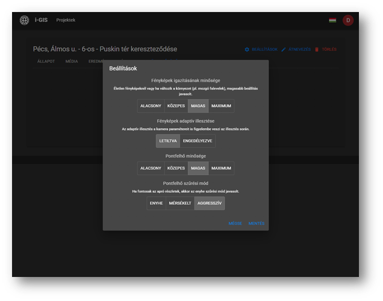
Task: Go to Projektek in the top bar
Action: point(65,21)
